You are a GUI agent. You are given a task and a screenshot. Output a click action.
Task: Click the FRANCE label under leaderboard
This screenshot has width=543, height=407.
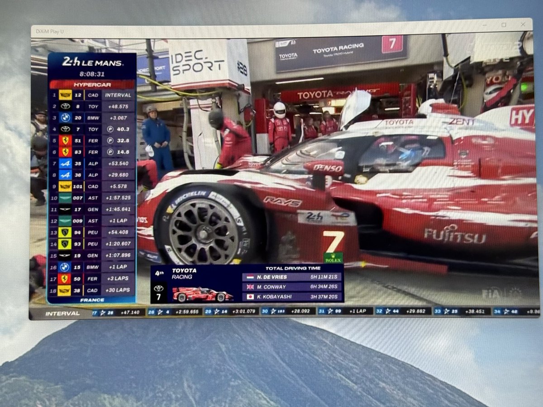92,300
